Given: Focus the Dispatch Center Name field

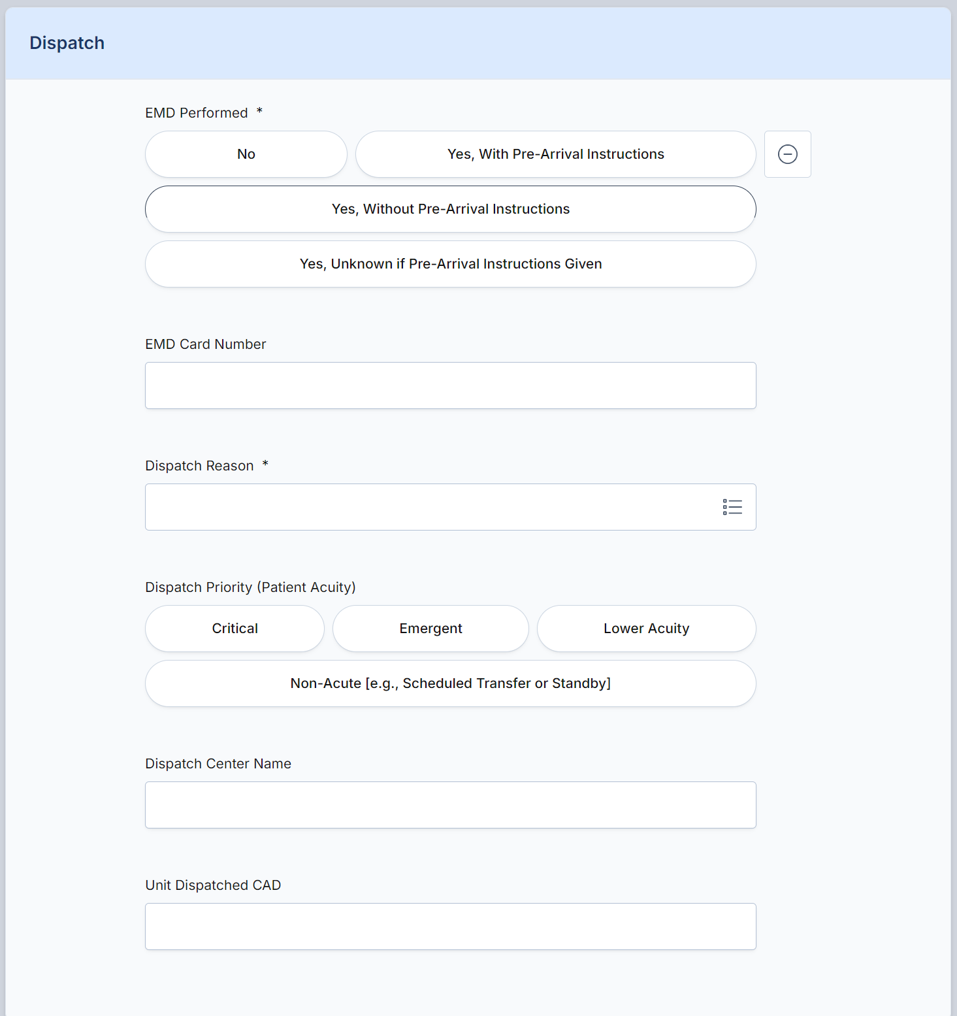Looking at the screenshot, I should (451, 805).
